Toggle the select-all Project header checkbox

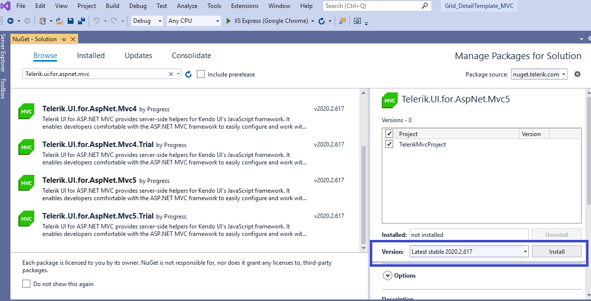pos(389,134)
